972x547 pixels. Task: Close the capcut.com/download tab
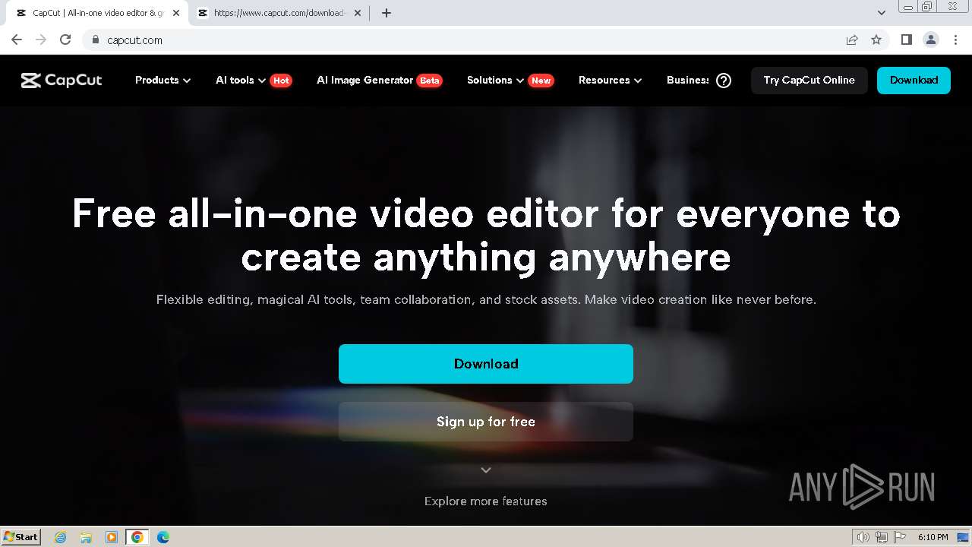click(358, 13)
